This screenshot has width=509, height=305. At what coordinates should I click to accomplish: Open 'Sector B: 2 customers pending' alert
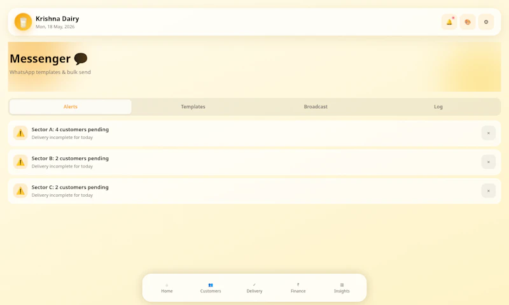coord(254,162)
